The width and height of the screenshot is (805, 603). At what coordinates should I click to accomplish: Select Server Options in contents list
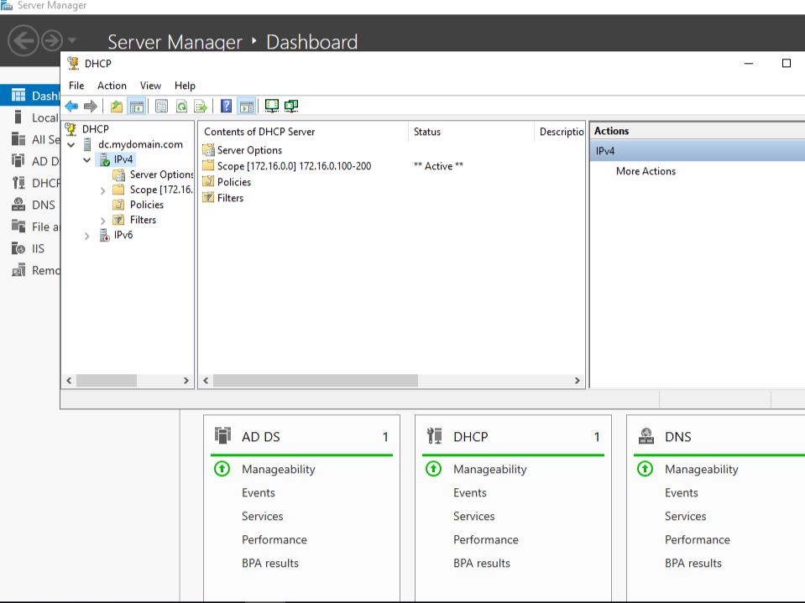249,150
